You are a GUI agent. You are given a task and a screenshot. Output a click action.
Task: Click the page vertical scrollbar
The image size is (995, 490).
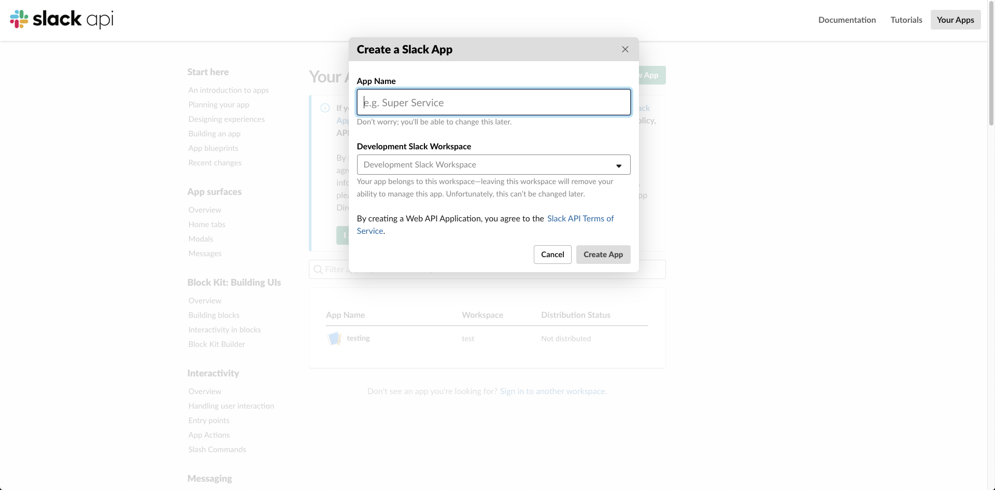click(x=991, y=62)
